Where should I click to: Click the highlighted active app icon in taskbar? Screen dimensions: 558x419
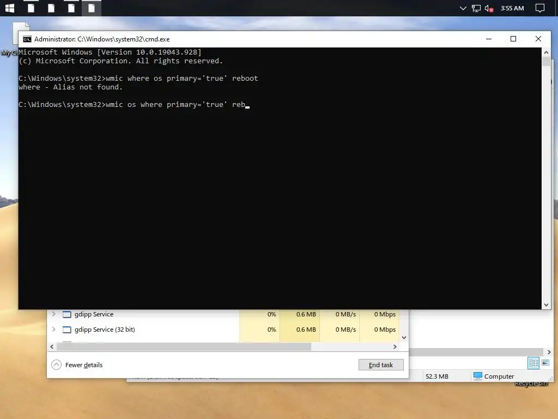pyautogui.click(x=92, y=8)
